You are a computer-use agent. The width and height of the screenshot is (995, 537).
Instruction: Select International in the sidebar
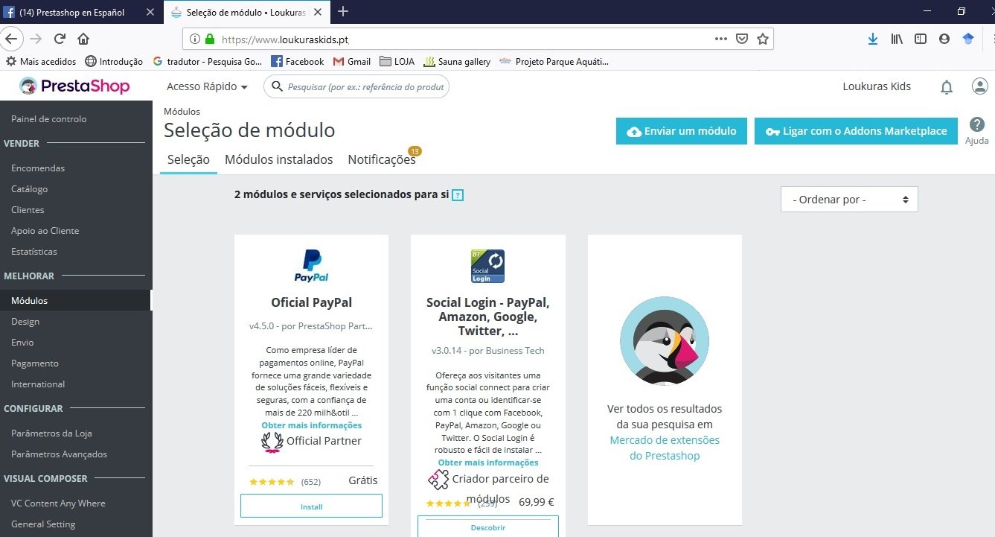point(38,384)
